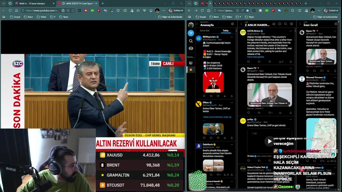Open more options for CGTN Africa post
This screenshot has width=342, height=192.
click(x=291, y=31)
